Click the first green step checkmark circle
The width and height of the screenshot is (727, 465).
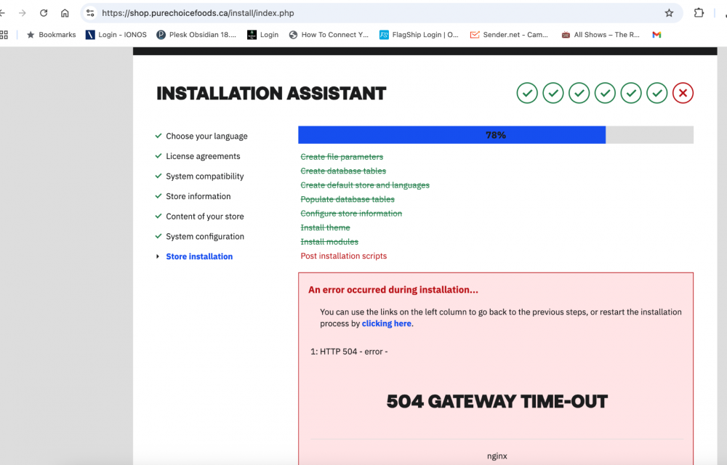(527, 93)
